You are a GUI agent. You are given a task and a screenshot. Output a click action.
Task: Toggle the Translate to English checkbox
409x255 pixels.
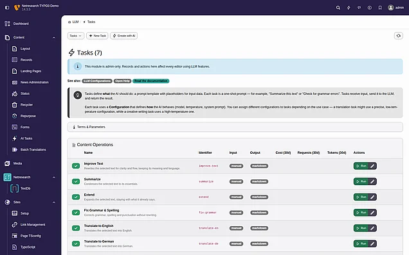(x=76, y=228)
